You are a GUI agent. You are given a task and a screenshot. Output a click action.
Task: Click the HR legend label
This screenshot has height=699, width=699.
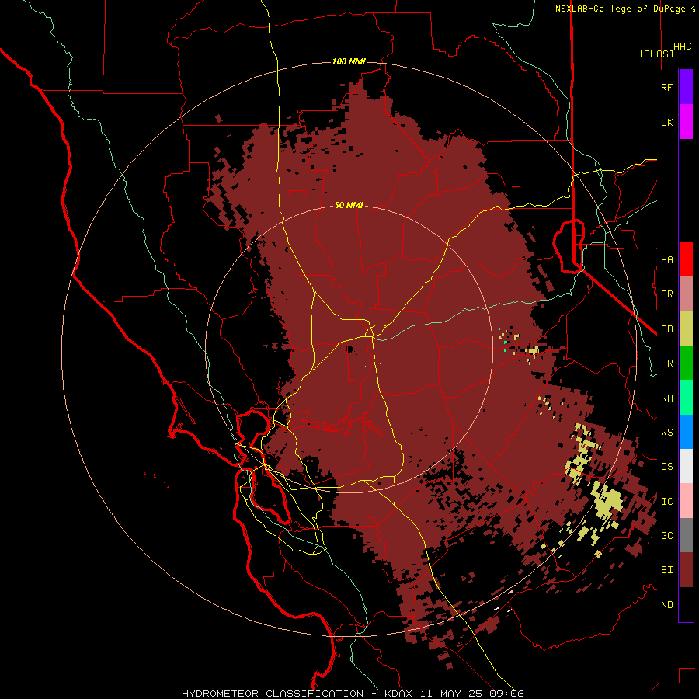666,363
